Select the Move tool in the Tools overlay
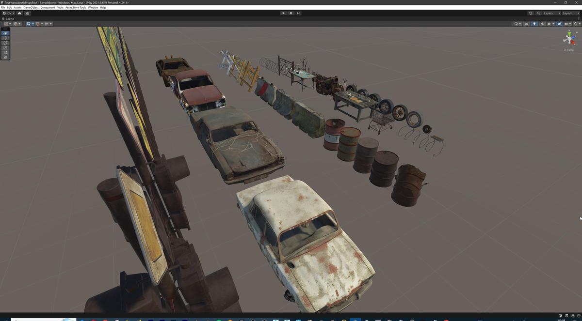 pos(5,38)
